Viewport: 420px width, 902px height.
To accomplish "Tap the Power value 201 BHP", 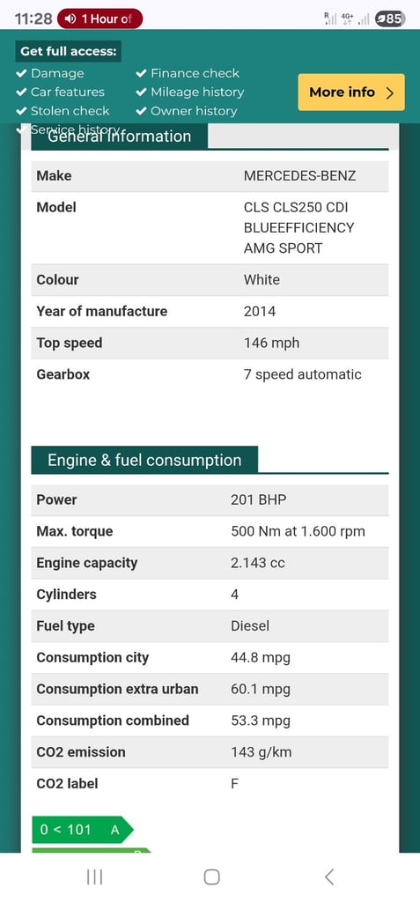I will pos(258,499).
